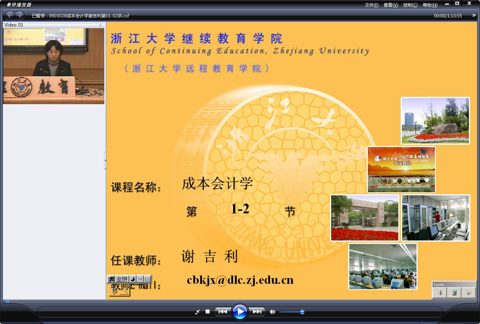This screenshot has width=480, height=324.
Task: Click the Video 01 lecturer video
Action: coord(54,66)
